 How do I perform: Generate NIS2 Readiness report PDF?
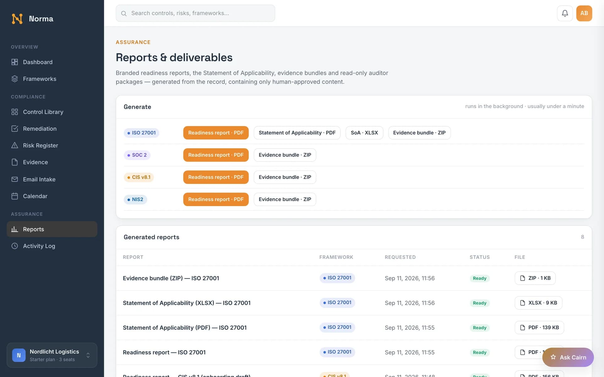[x=216, y=199]
